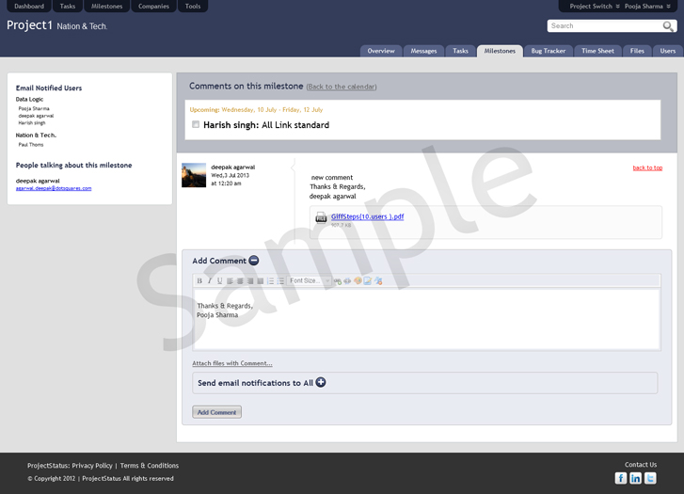Go to the Time Sheet tab

[597, 51]
